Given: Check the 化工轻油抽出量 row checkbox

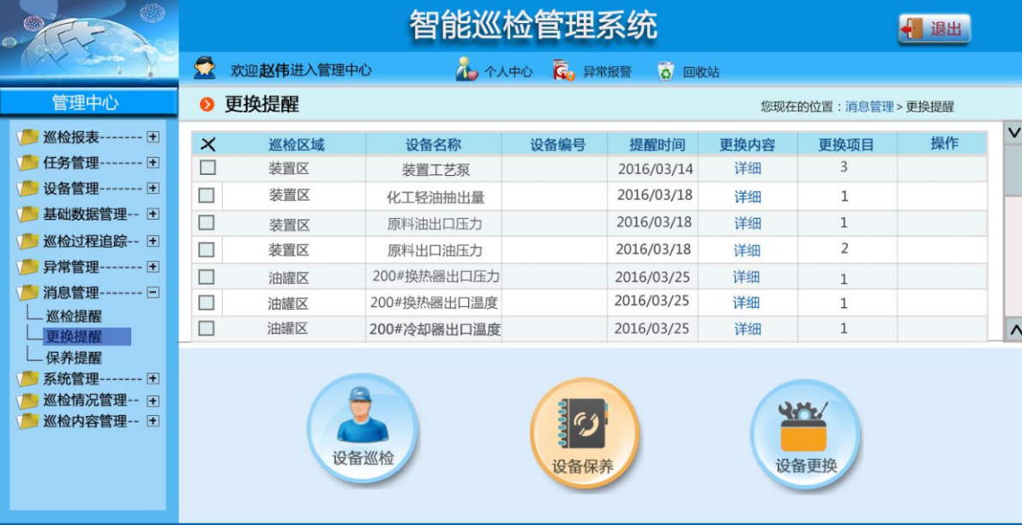Looking at the screenshot, I should pyautogui.click(x=206, y=195).
